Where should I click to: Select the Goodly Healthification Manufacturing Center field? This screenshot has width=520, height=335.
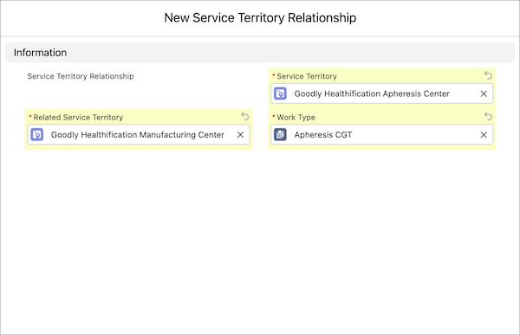click(139, 135)
